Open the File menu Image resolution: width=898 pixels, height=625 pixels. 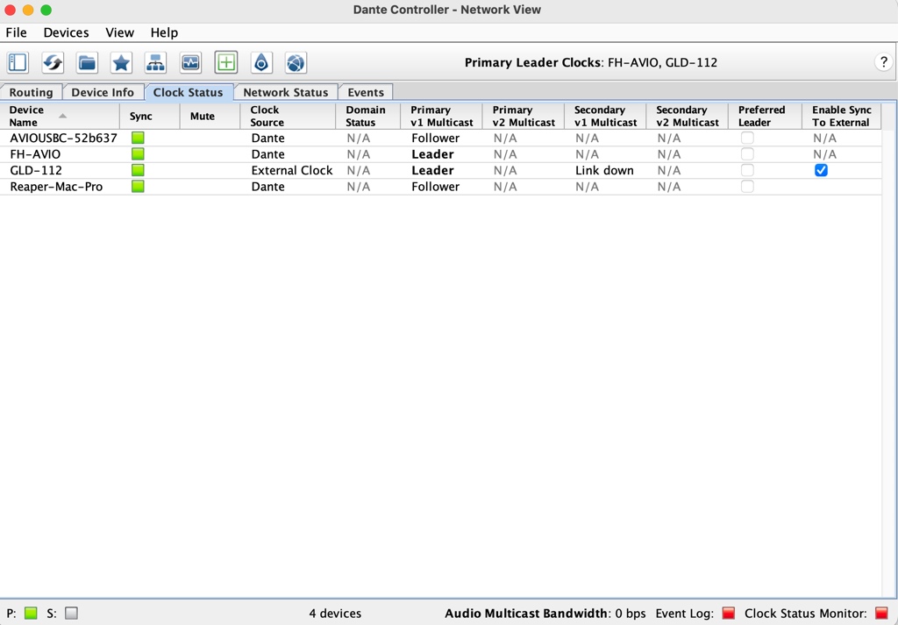[16, 32]
